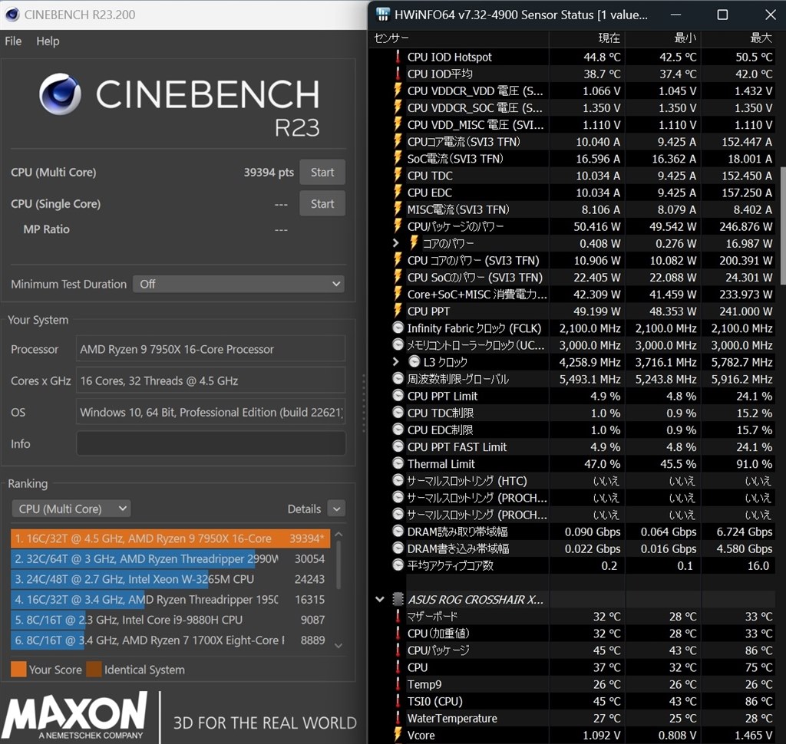Viewport: 786px width, 744px height.
Task: Click the ranking list scroll-down arrow
Action: click(x=339, y=645)
